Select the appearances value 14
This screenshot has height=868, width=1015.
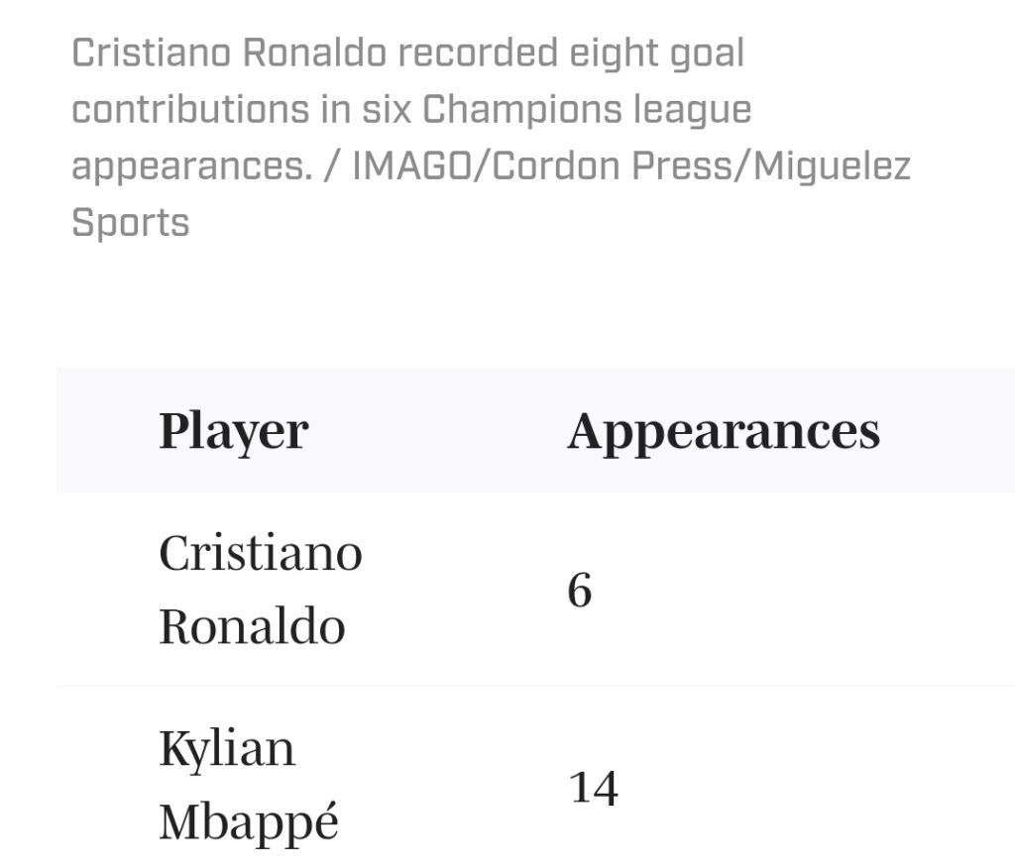click(593, 788)
